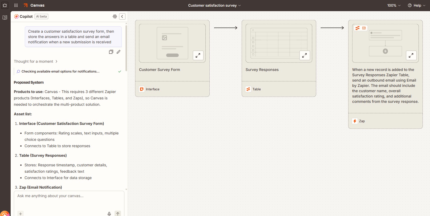Click the Canvas app name
Image resolution: width=430 pixels, height=216 pixels.
[x=38, y=5]
